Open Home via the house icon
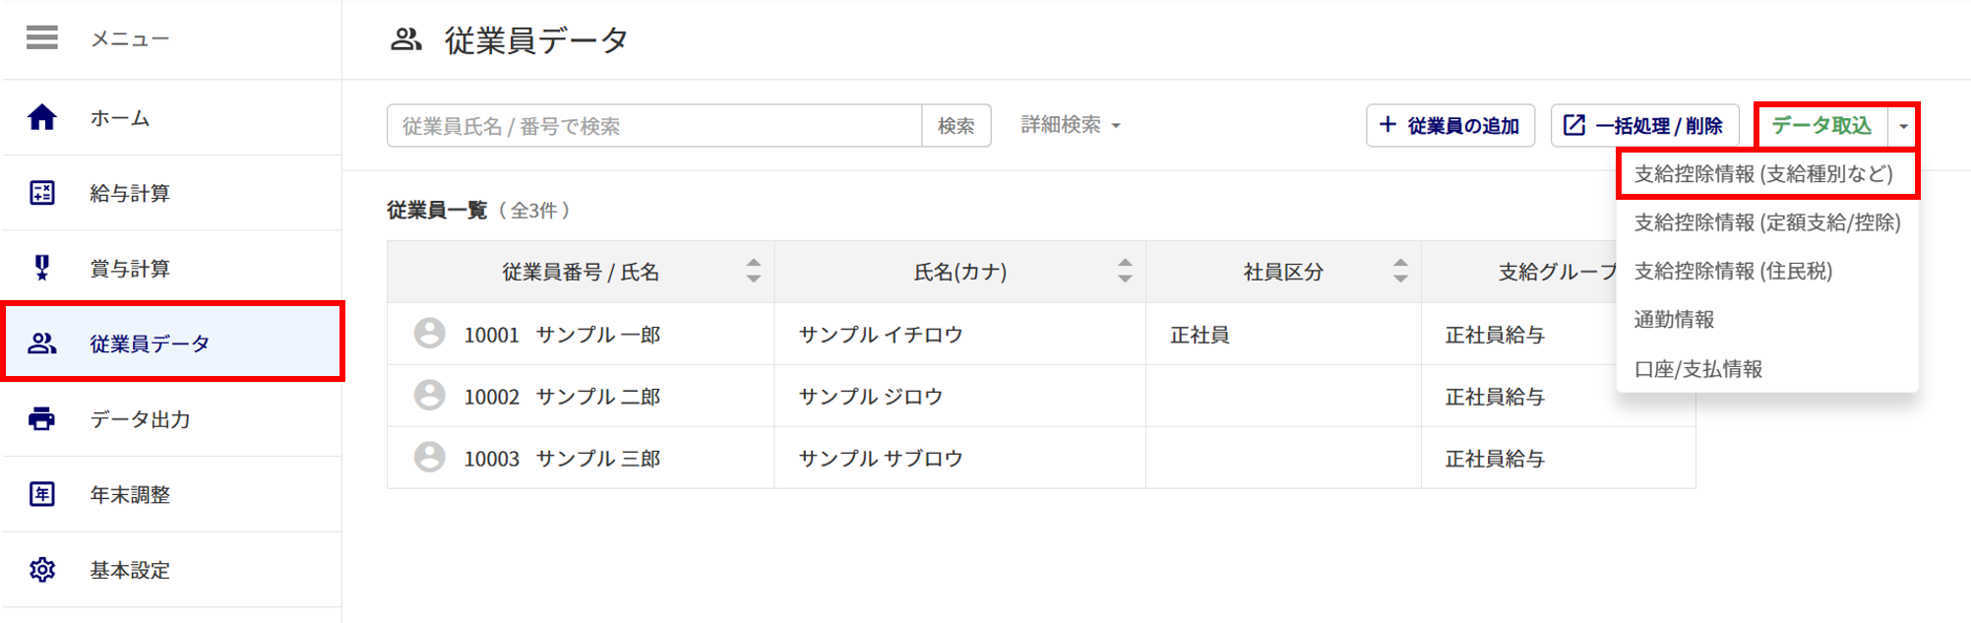Image resolution: width=1971 pixels, height=623 pixels. coord(42,118)
